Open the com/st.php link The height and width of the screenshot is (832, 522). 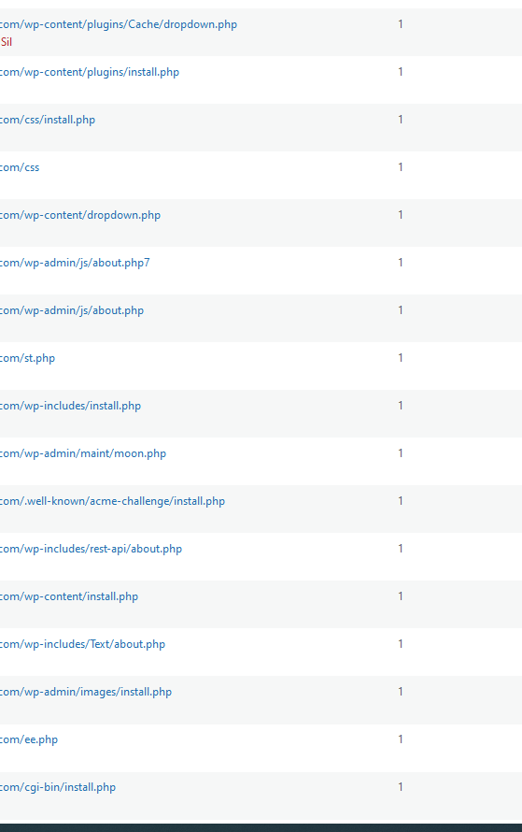coord(28,359)
